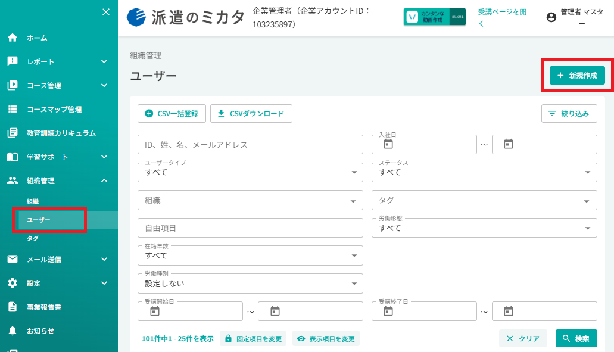Click calendar icon in 入社日 end field
Viewport: 614px width, 352px height.
508,144
